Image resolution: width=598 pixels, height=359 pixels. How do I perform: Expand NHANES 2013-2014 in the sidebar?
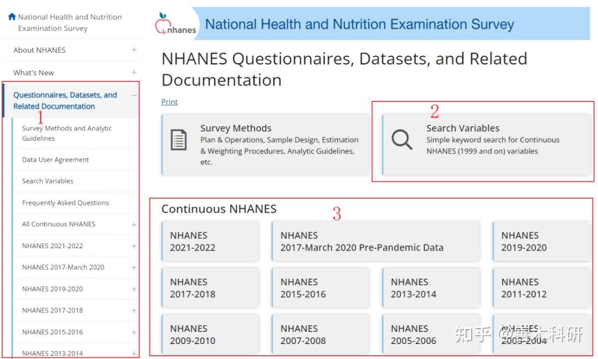(x=133, y=353)
